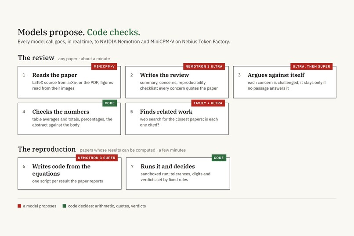Click the TAVILY + ULTRA badge
Viewport: 354px width, 236px height.
208,103
